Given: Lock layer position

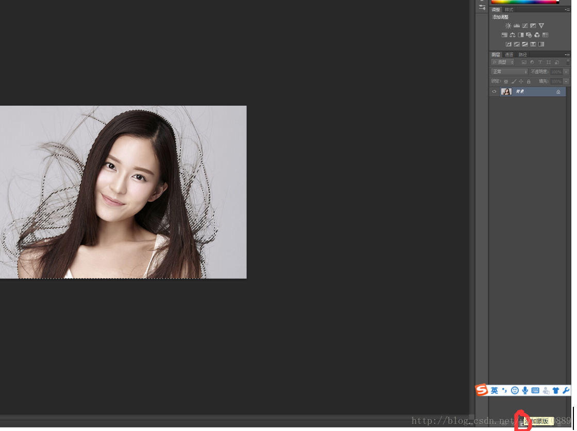Looking at the screenshot, I should tap(521, 81).
